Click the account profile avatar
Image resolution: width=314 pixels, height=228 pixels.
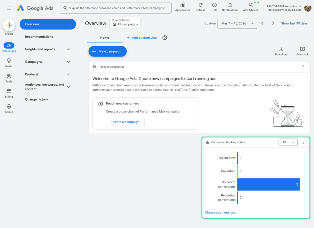point(308,8)
